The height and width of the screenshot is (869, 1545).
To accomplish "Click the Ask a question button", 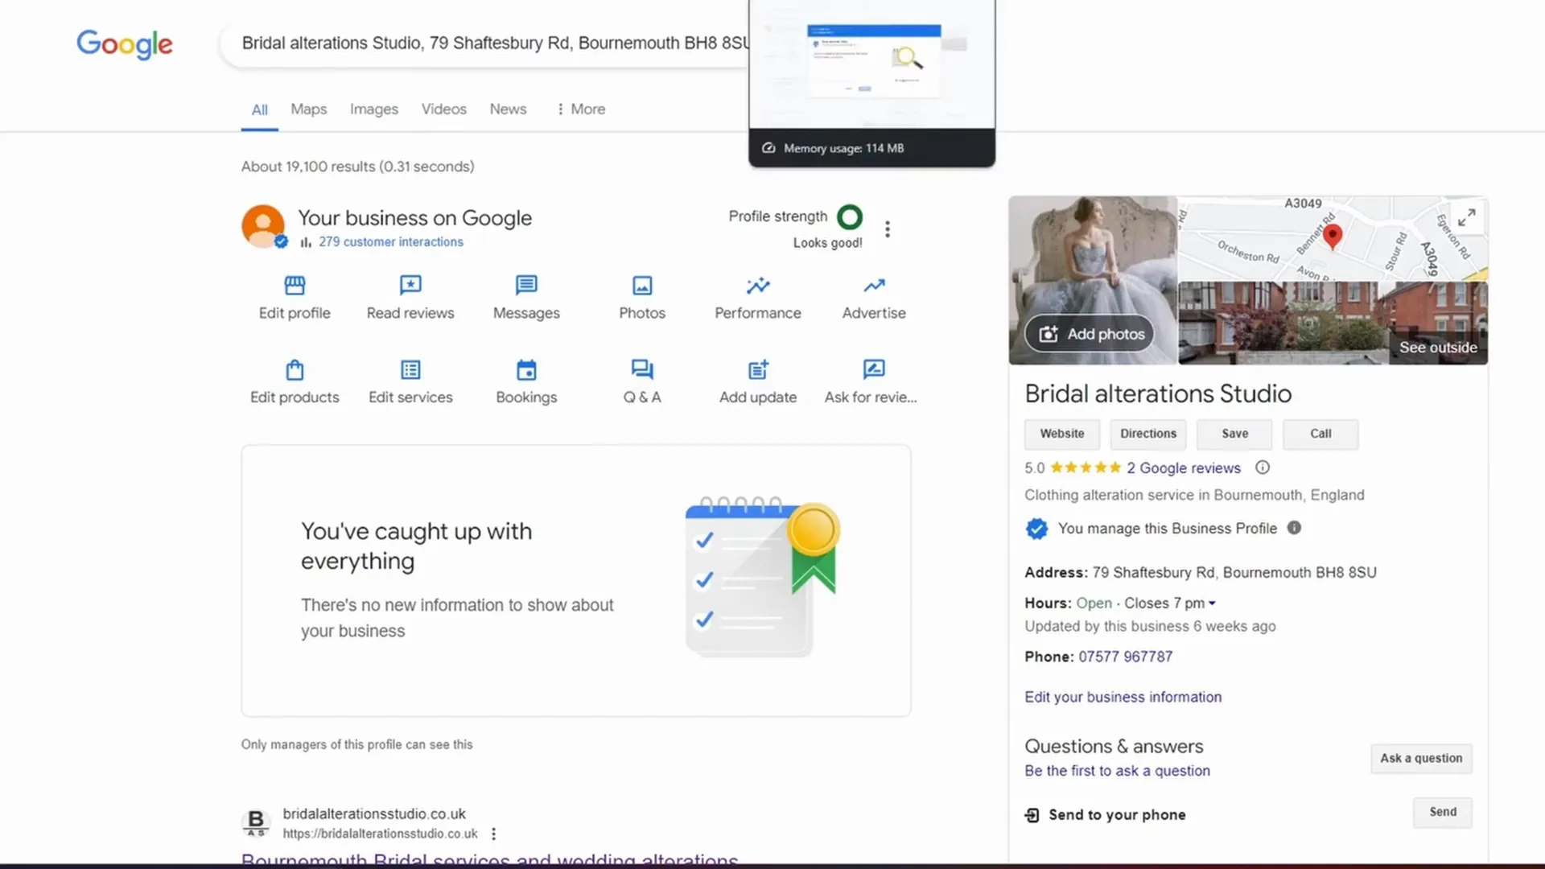I will [1421, 758].
